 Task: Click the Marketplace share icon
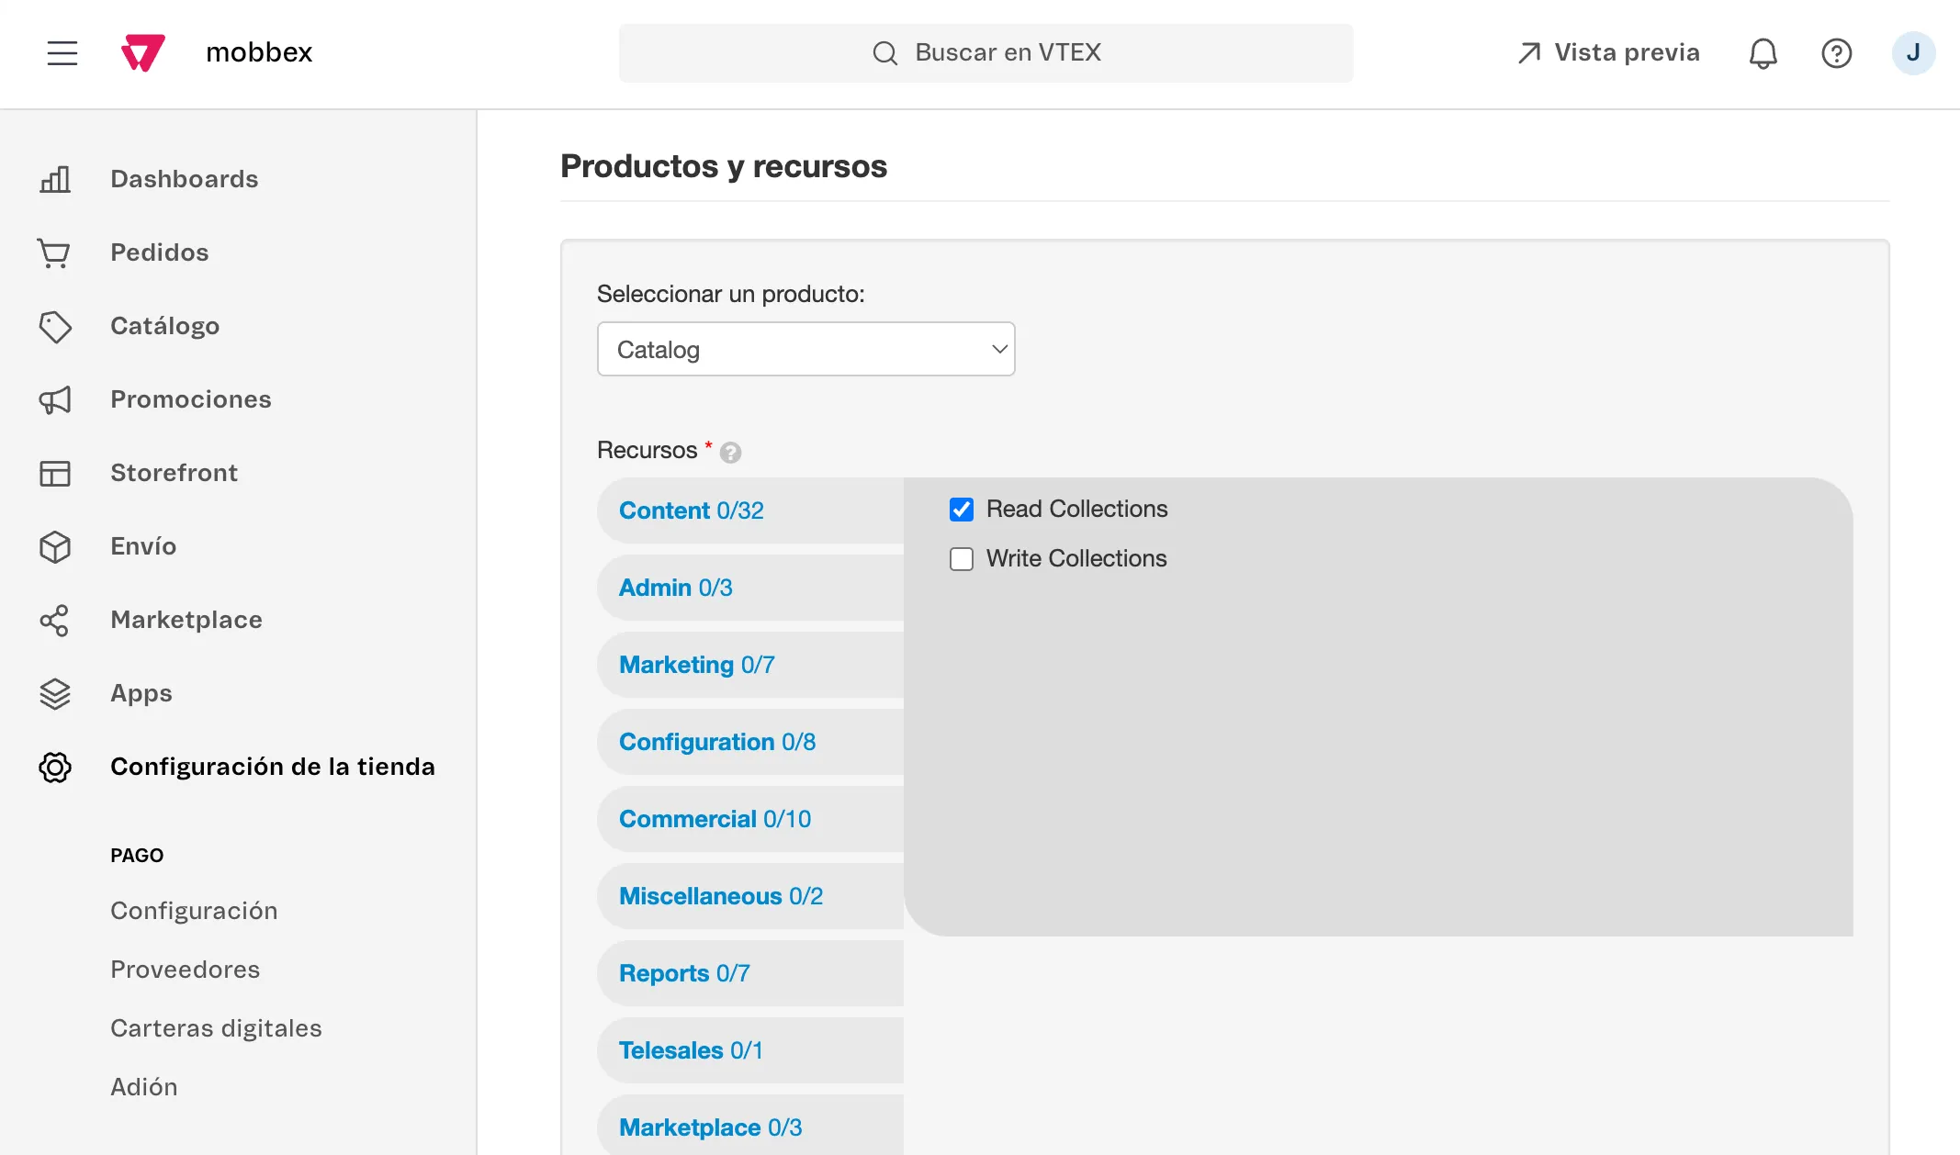point(54,620)
